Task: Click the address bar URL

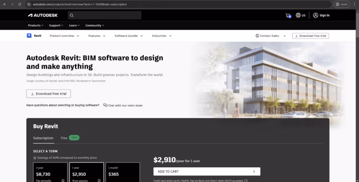Action: (x=79, y=4)
